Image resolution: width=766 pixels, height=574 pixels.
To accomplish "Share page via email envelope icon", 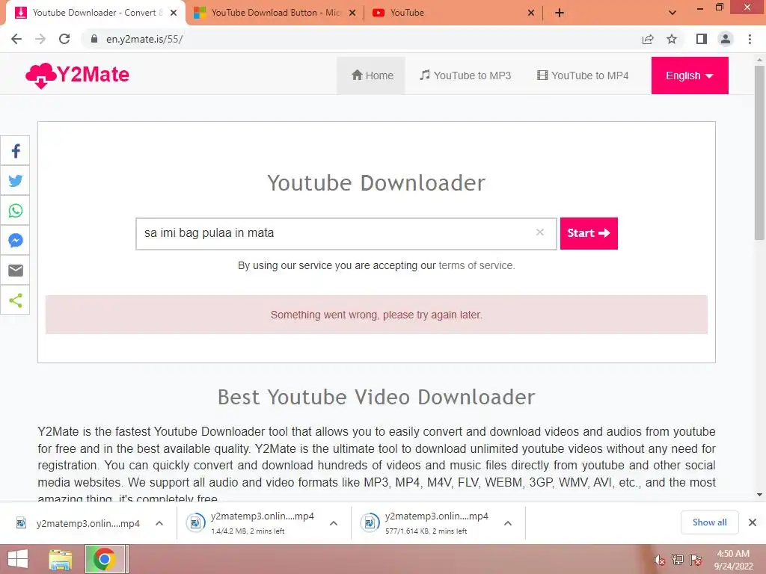I will tap(15, 270).
